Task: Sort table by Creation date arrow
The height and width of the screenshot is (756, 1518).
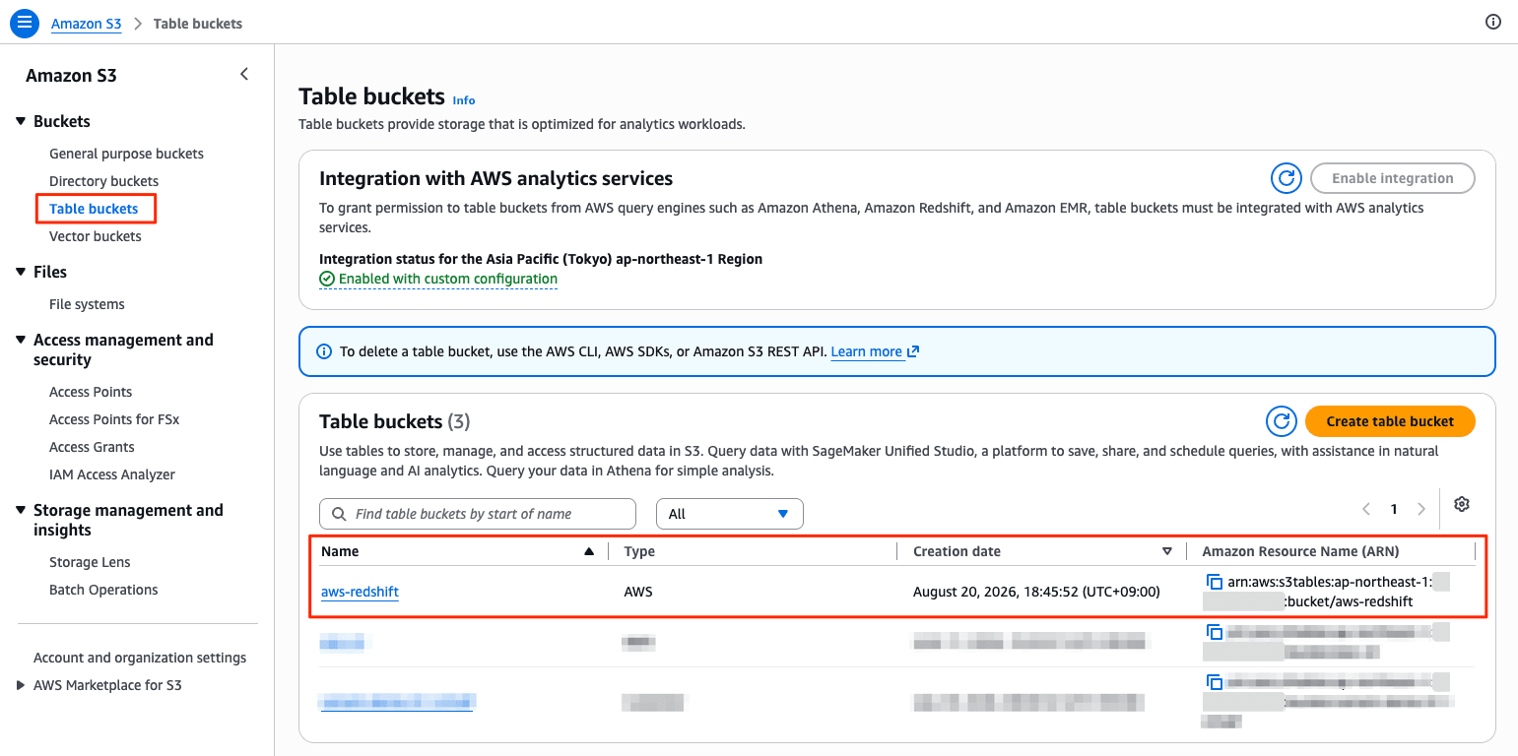Action: [1167, 551]
